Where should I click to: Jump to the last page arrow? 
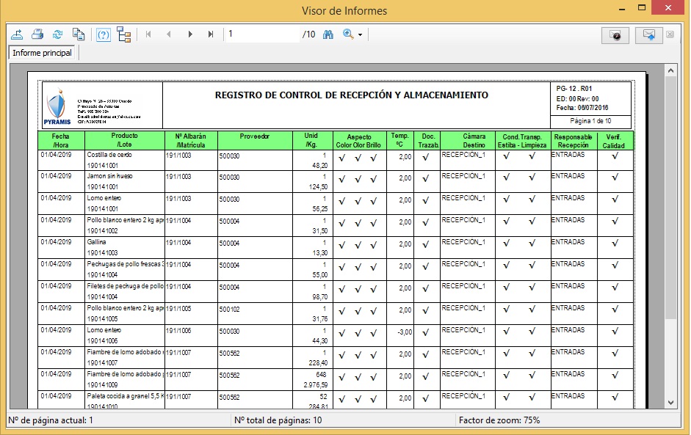click(211, 34)
